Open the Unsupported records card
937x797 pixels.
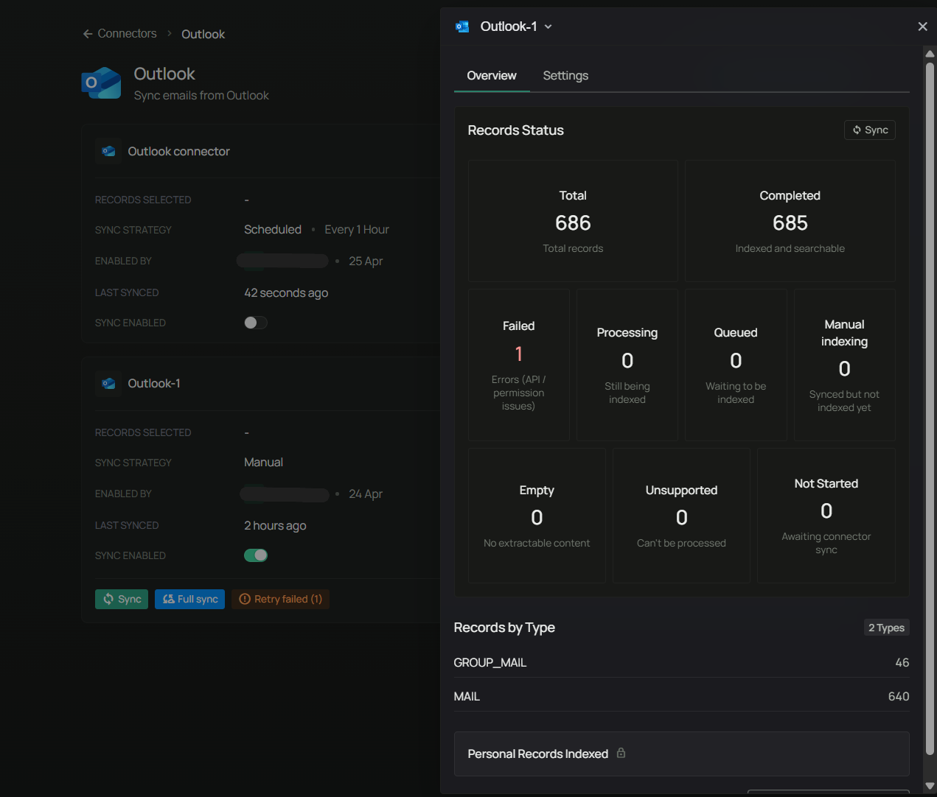[x=681, y=516]
